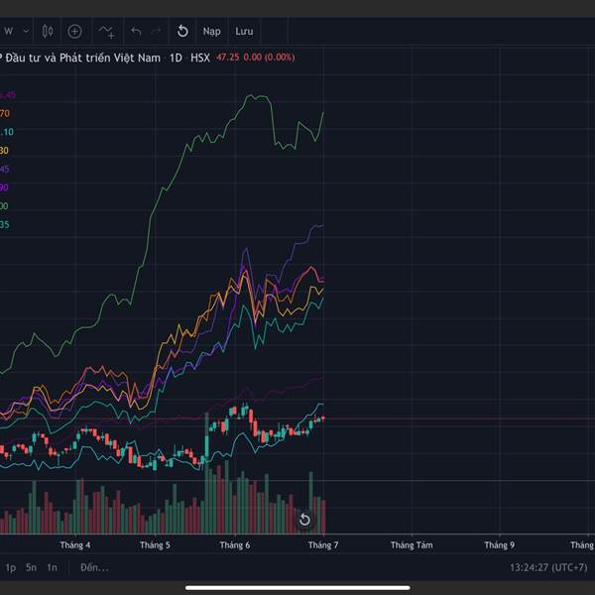Click the add symbol compare plus icon
Image resolution: width=595 pixels, height=595 pixels.
pos(74,31)
